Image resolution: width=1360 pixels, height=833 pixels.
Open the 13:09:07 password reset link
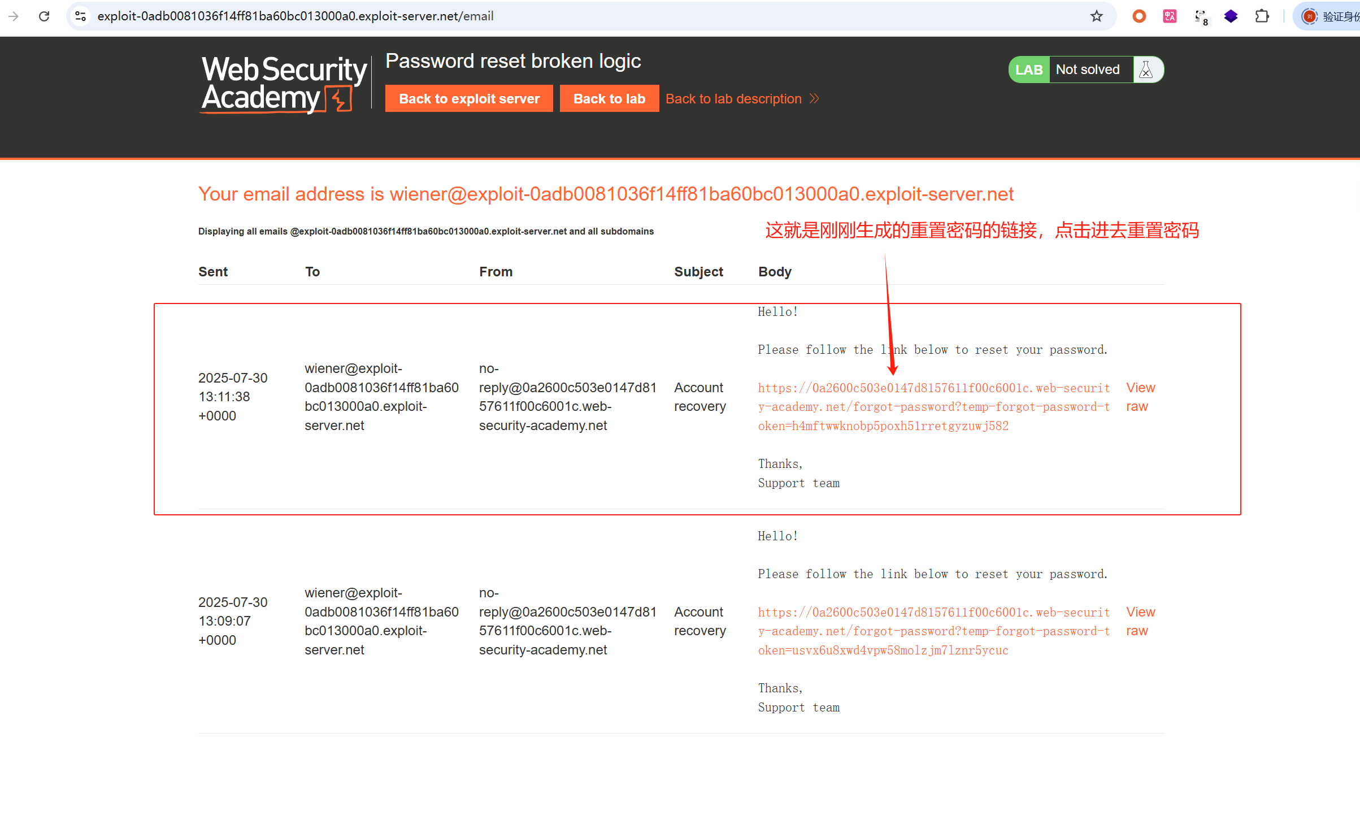click(x=933, y=631)
